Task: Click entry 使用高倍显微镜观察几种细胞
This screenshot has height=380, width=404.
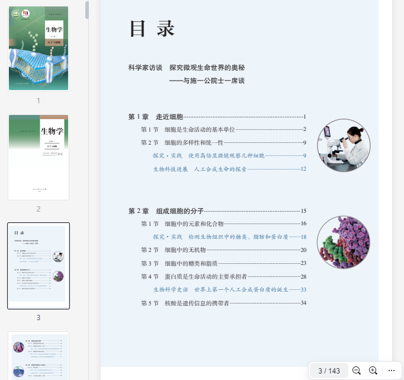Action: tap(230, 156)
